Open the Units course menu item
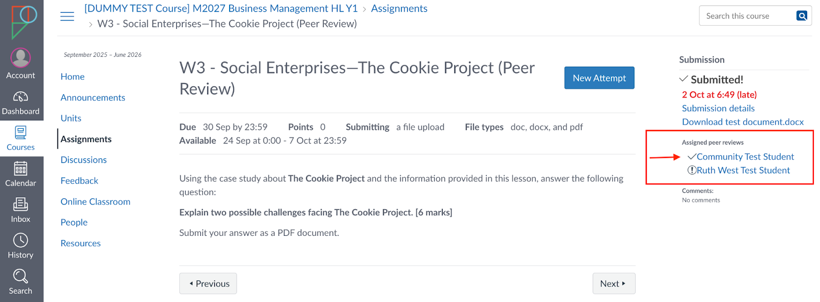The height and width of the screenshot is (302, 820). coord(71,118)
